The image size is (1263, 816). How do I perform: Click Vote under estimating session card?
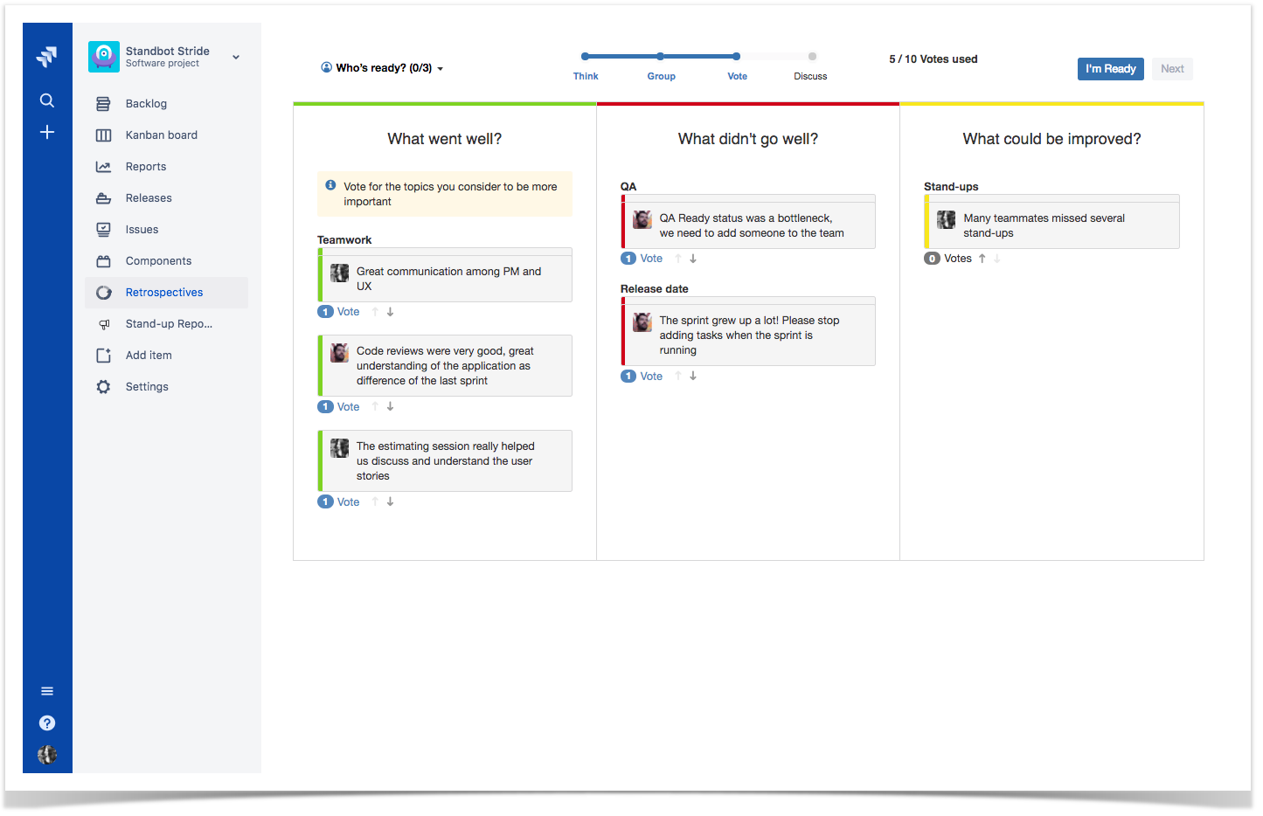point(349,502)
